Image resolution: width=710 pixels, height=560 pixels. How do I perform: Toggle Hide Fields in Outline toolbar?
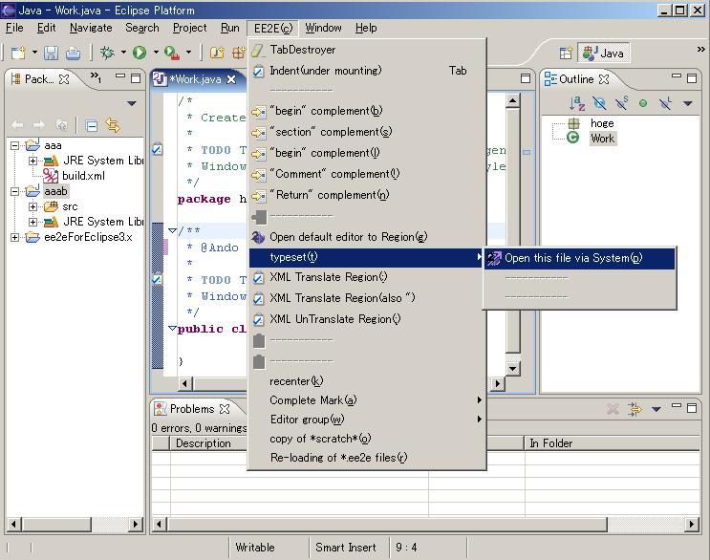(599, 103)
